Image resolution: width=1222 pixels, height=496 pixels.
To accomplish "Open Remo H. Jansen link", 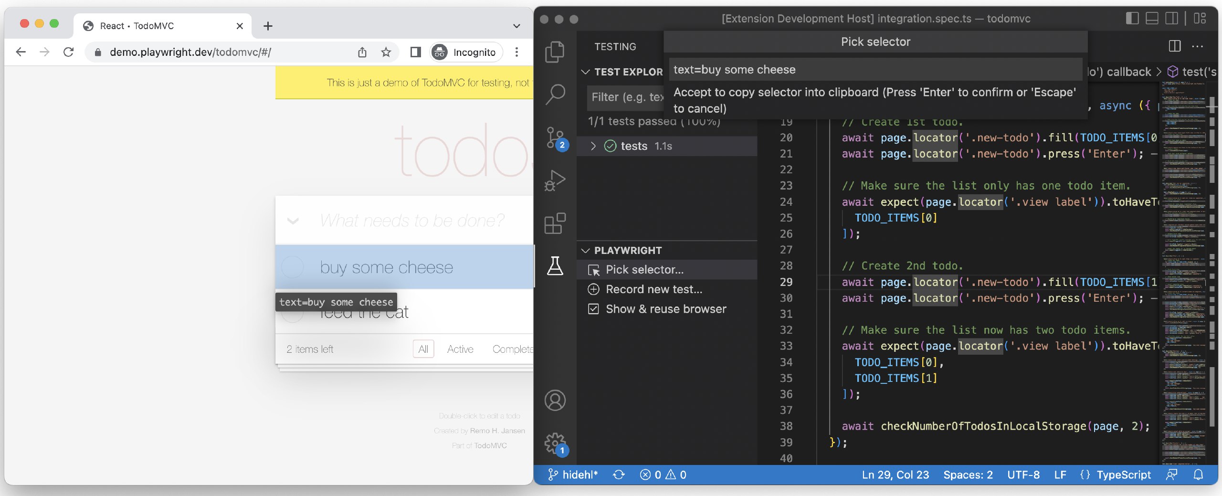I will click(x=497, y=431).
